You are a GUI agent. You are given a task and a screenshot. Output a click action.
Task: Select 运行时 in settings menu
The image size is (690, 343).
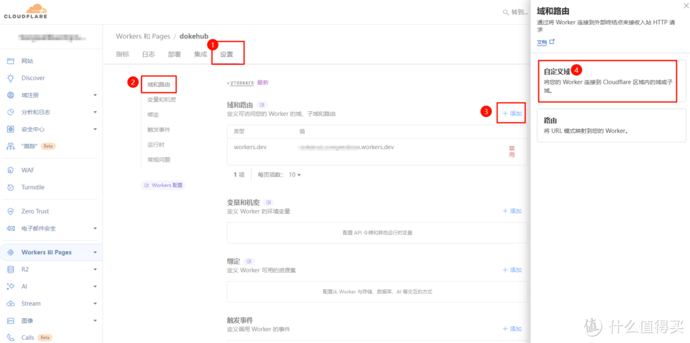[x=156, y=145]
